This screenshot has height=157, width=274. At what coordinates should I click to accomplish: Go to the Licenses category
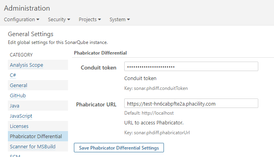pyautogui.click(x=19, y=126)
